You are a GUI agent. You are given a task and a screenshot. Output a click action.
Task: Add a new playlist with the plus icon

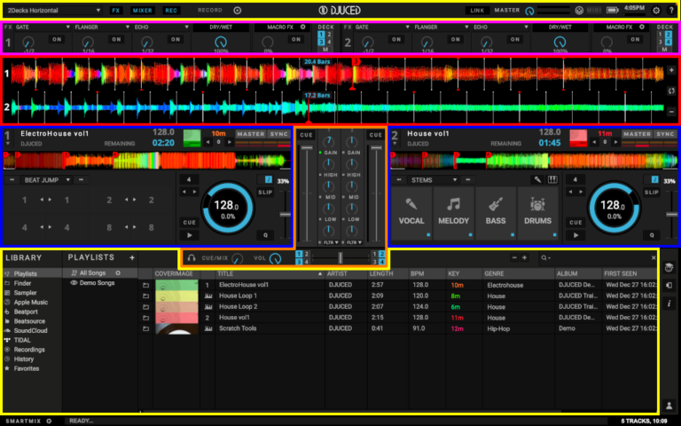[132, 258]
